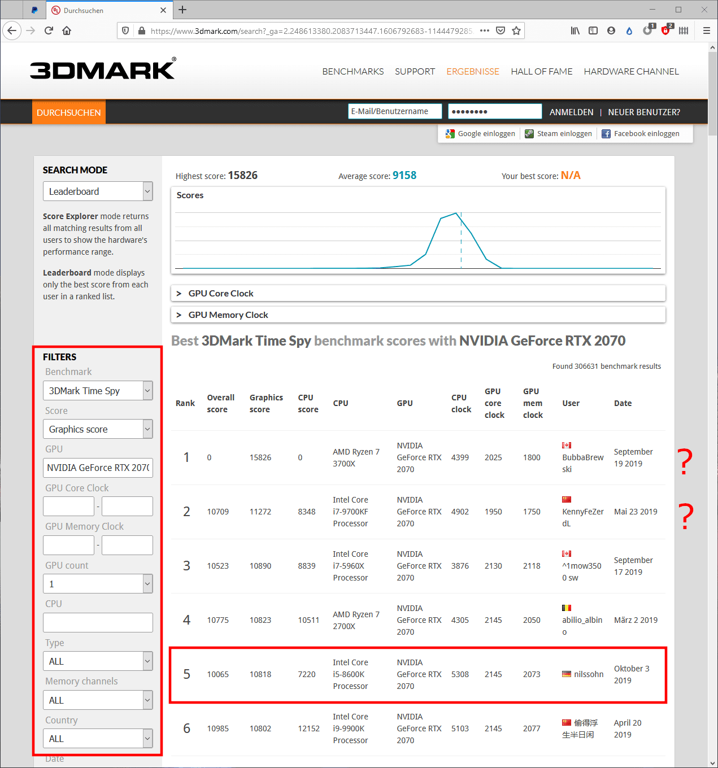The image size is (718, 768).
Task: Open the Country ALL dropdown
Action: (98, 739)
